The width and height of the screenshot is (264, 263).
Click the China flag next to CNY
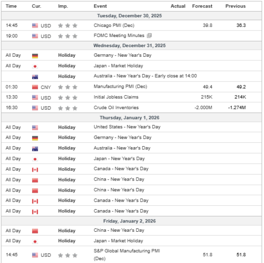coord(35,87)
